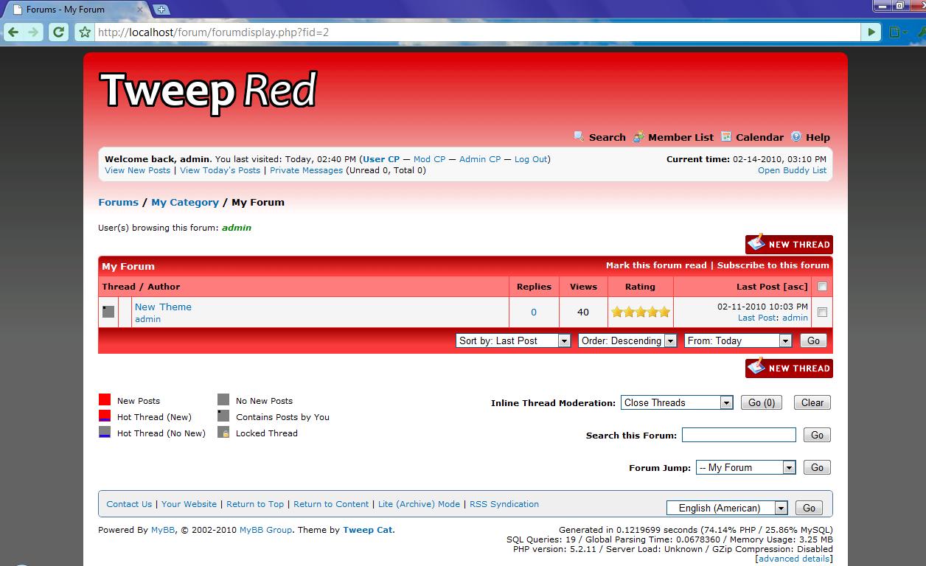Open the New Theme thread link
The height and width of the screenshot is (566, 926).
point(163,307)
